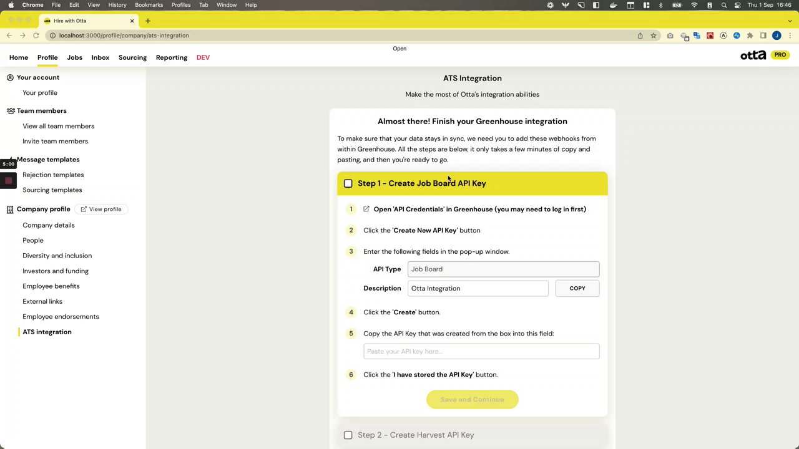Screen dimensions: 799x449
Task: Bookmark this page with the star icon
Action: tap(654, 36)
